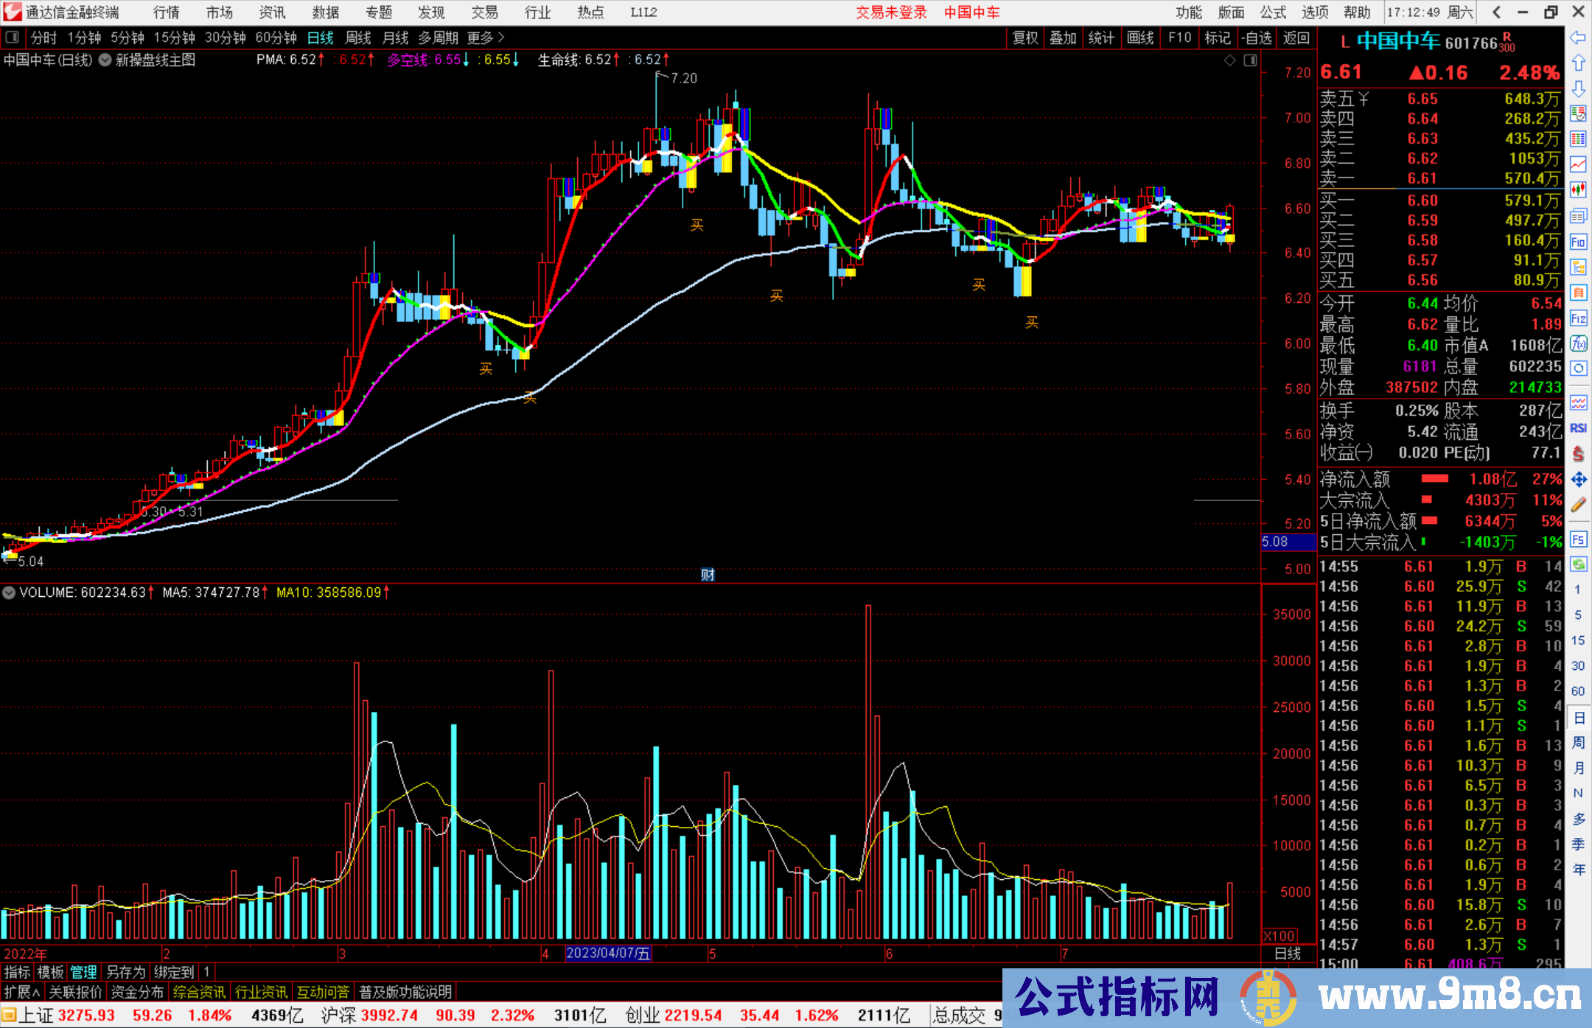Switch to 30 minute period in sidebar
Screen dimensions: 1592x1028
click(1578, 665)
